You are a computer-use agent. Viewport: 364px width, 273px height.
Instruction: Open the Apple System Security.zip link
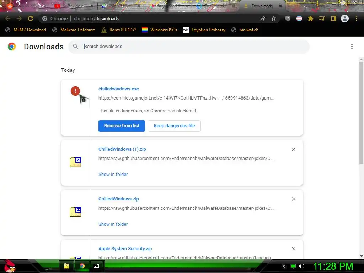(125, 248)
